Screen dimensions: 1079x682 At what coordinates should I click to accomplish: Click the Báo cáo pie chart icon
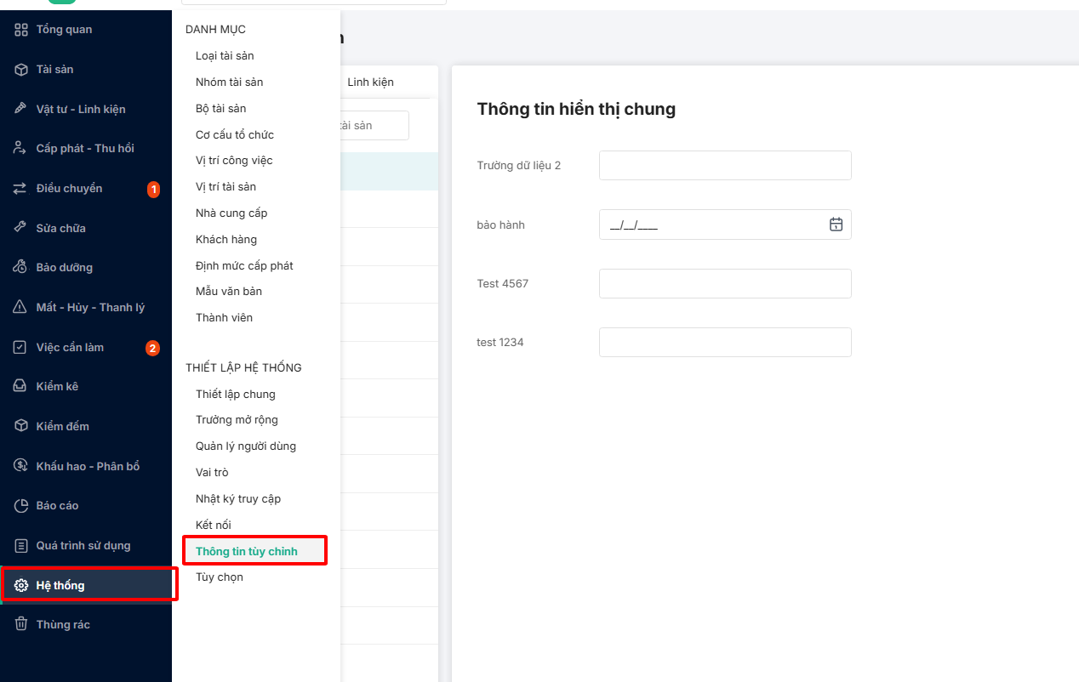[x=21, y=505]
